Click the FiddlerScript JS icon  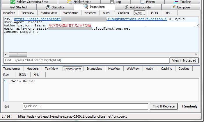[x=70, y=2]
